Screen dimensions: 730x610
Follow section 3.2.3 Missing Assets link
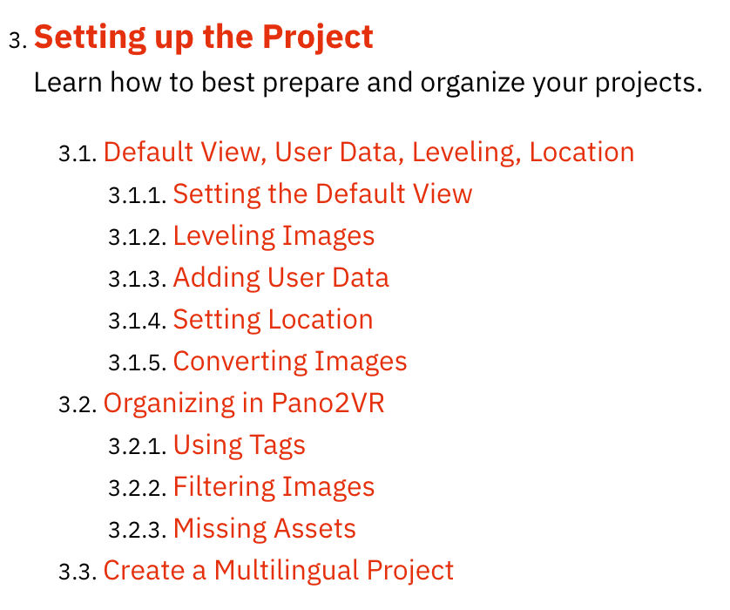(265, 528)
